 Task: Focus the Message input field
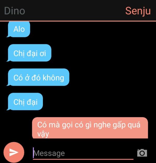[x=83, y=153]
